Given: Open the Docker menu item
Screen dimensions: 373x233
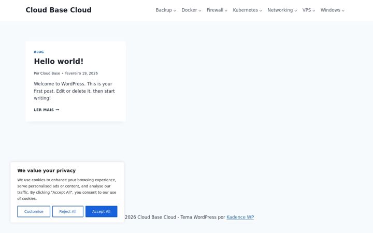Looking at the screenshot, I should [189, 10].
